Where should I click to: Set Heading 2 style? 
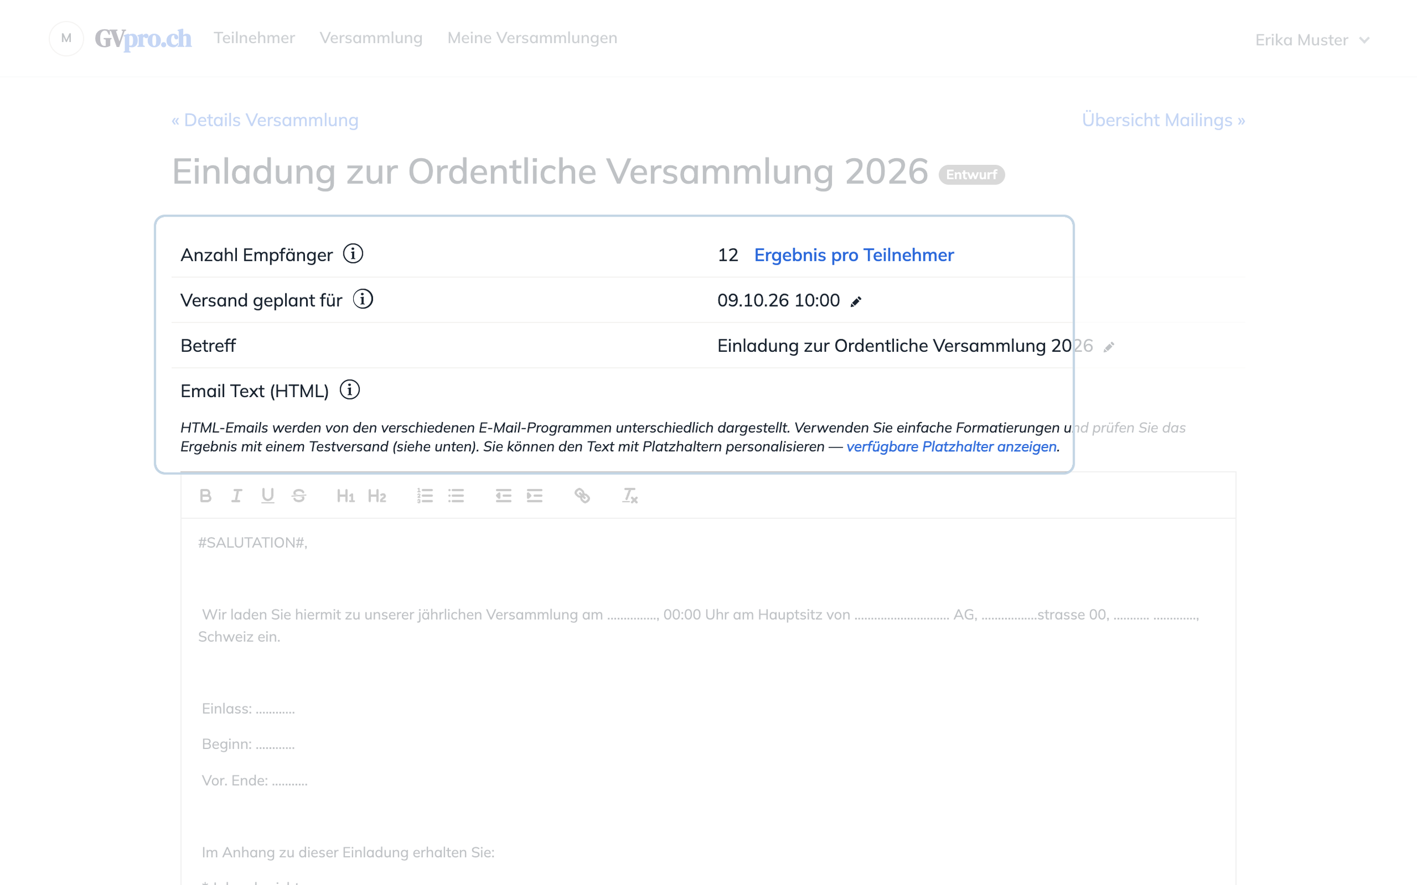[x=376, y=496]
